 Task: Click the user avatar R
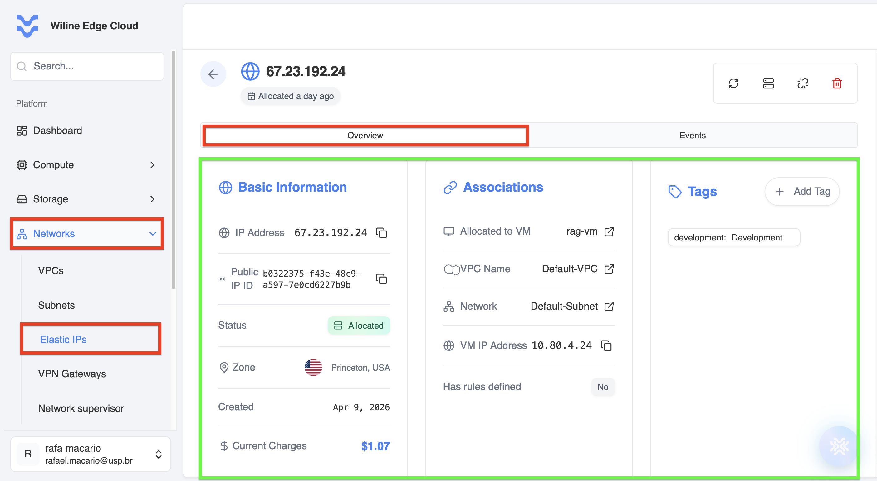tap(28, 454)
